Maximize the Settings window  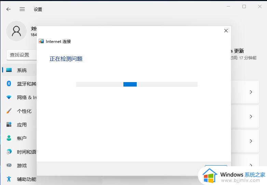(x=244, y=6)
